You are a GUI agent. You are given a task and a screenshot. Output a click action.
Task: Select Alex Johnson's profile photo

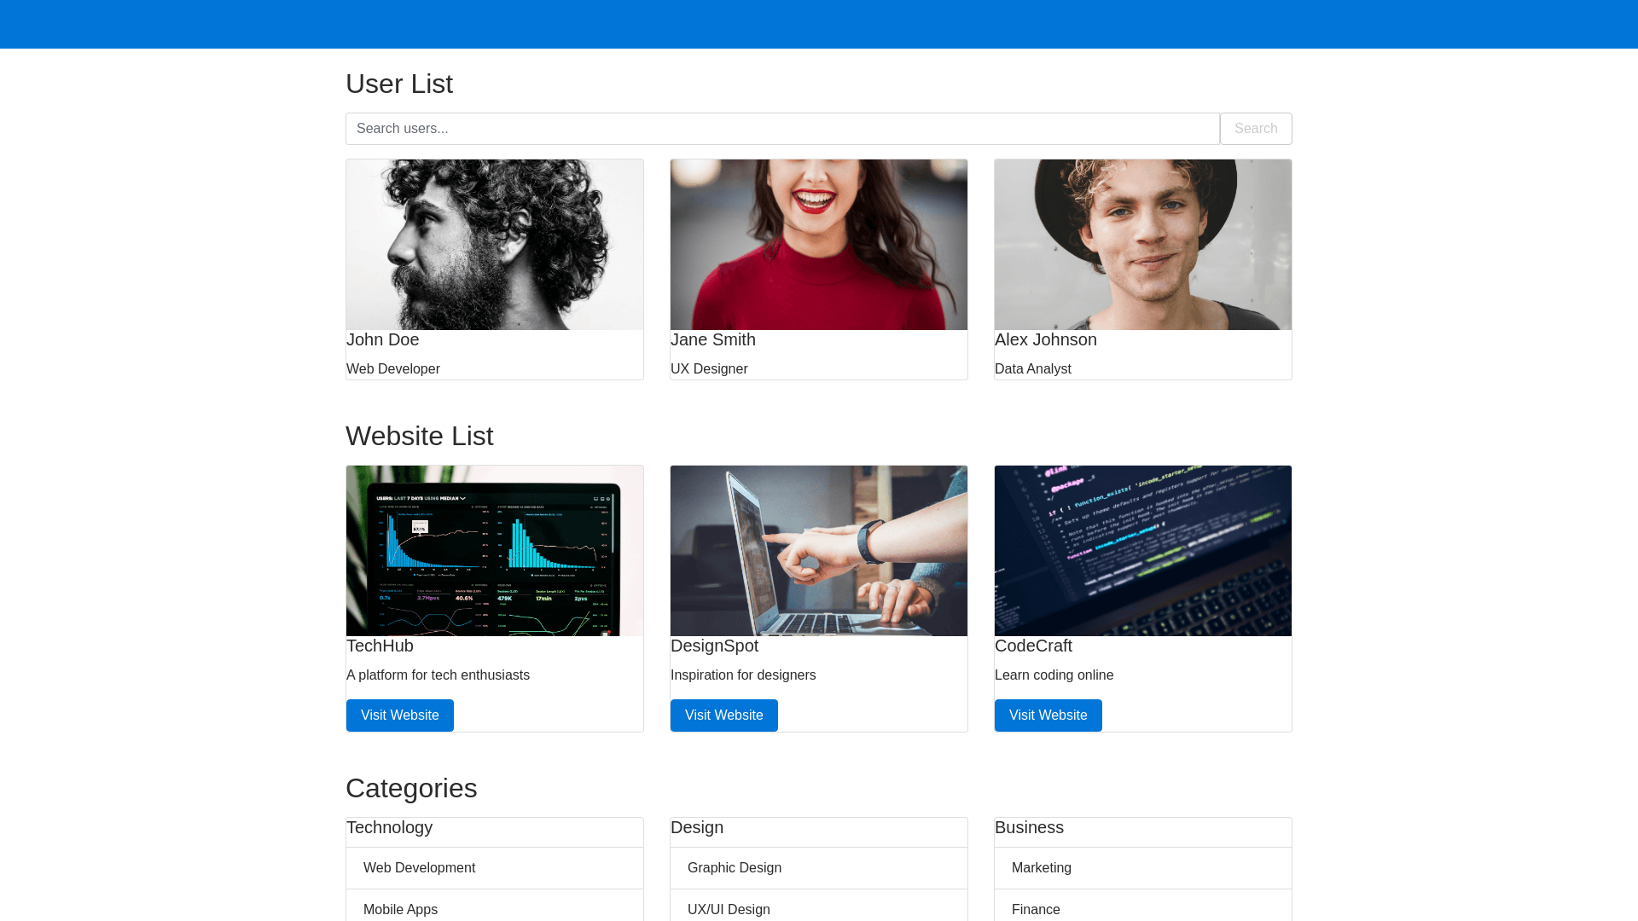1143,245
